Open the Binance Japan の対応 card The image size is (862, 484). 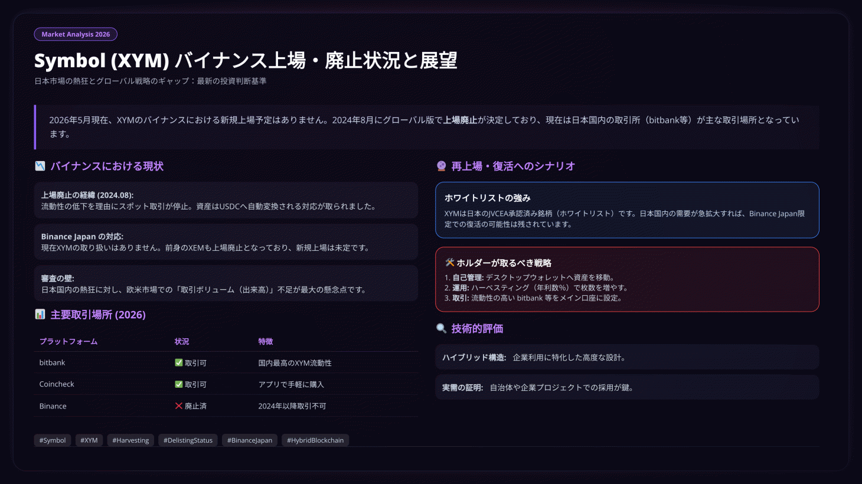[226, 242]
